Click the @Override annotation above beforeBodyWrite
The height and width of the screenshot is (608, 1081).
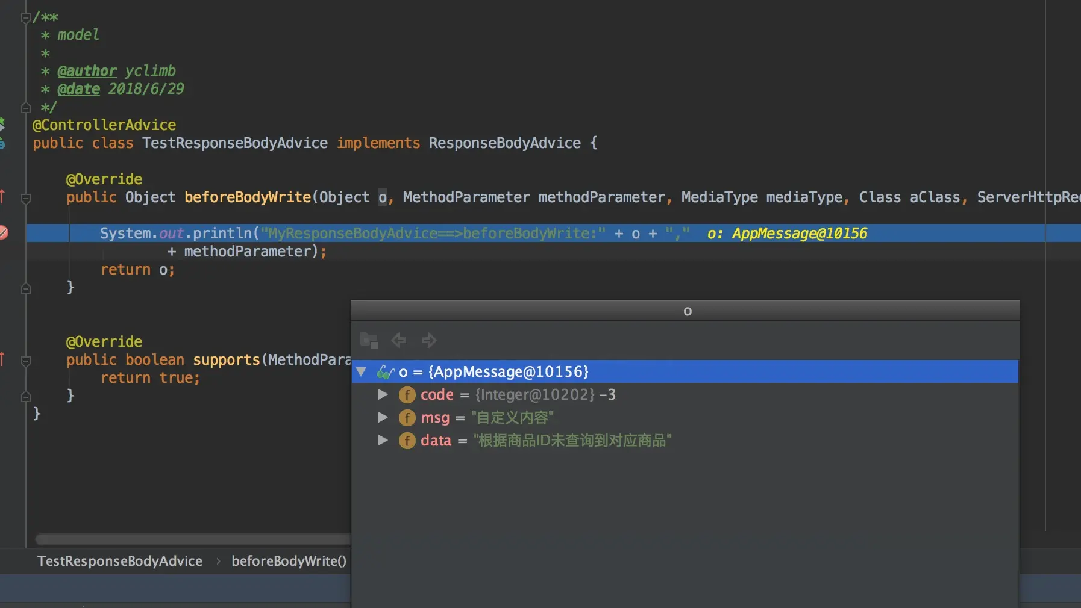(104, 179)
